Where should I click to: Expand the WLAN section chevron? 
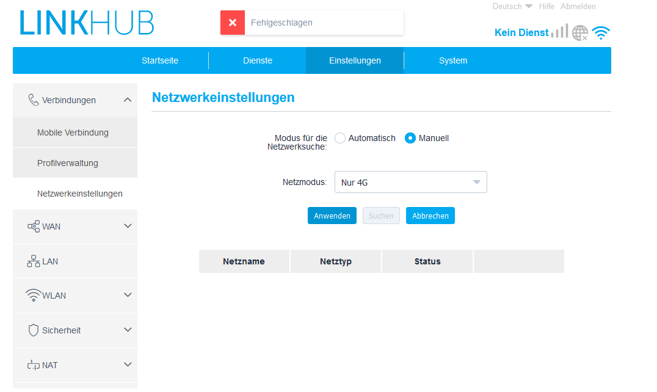coord(128,295)
